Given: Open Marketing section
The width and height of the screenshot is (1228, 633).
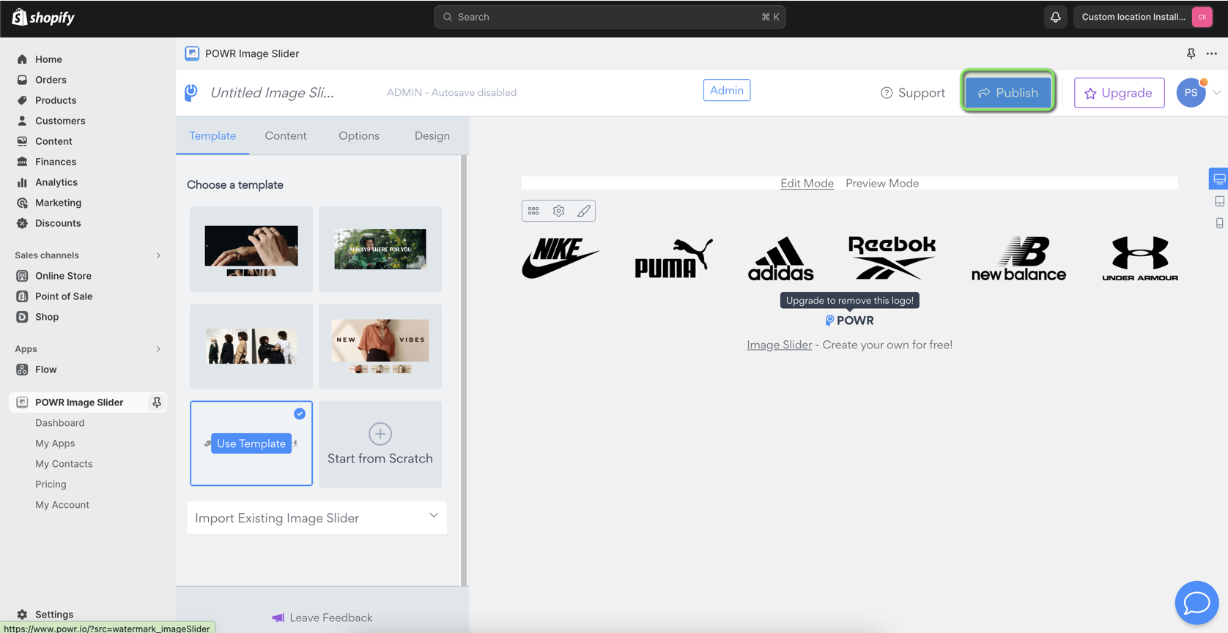Looking at the screenshot, I should [x=58, y=203].
